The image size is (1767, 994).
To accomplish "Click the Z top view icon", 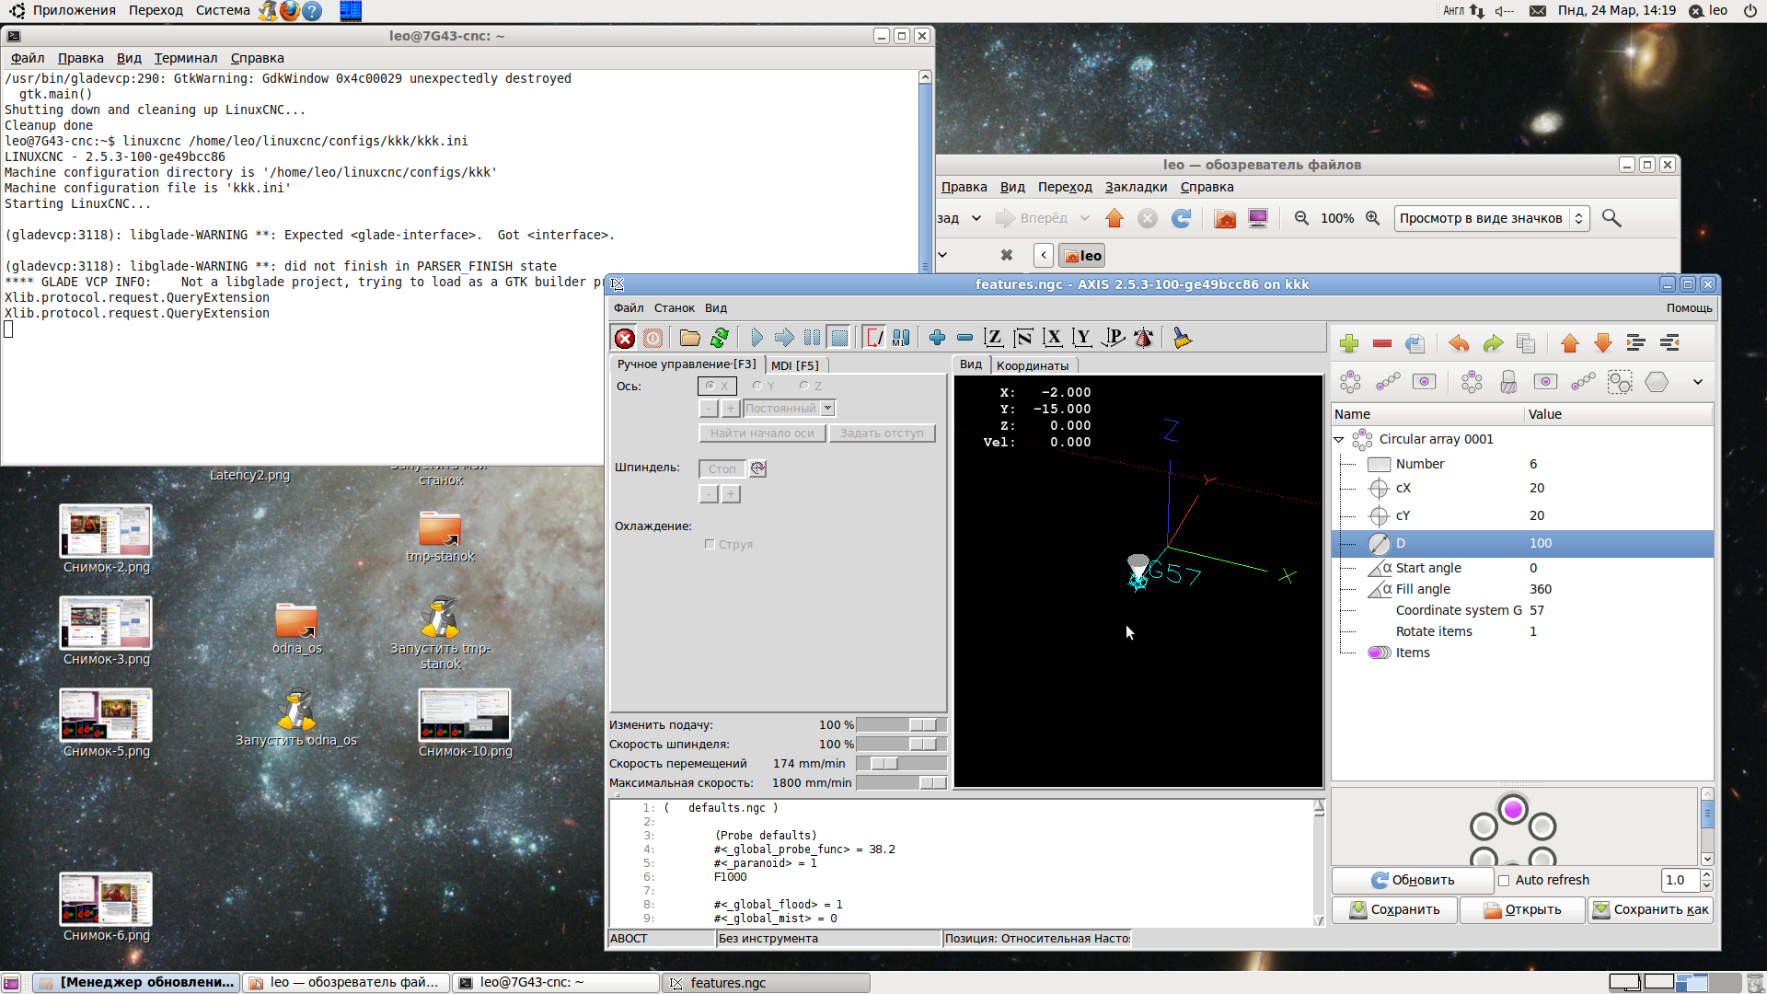I will pyautogui.click(x=993, y=339).
